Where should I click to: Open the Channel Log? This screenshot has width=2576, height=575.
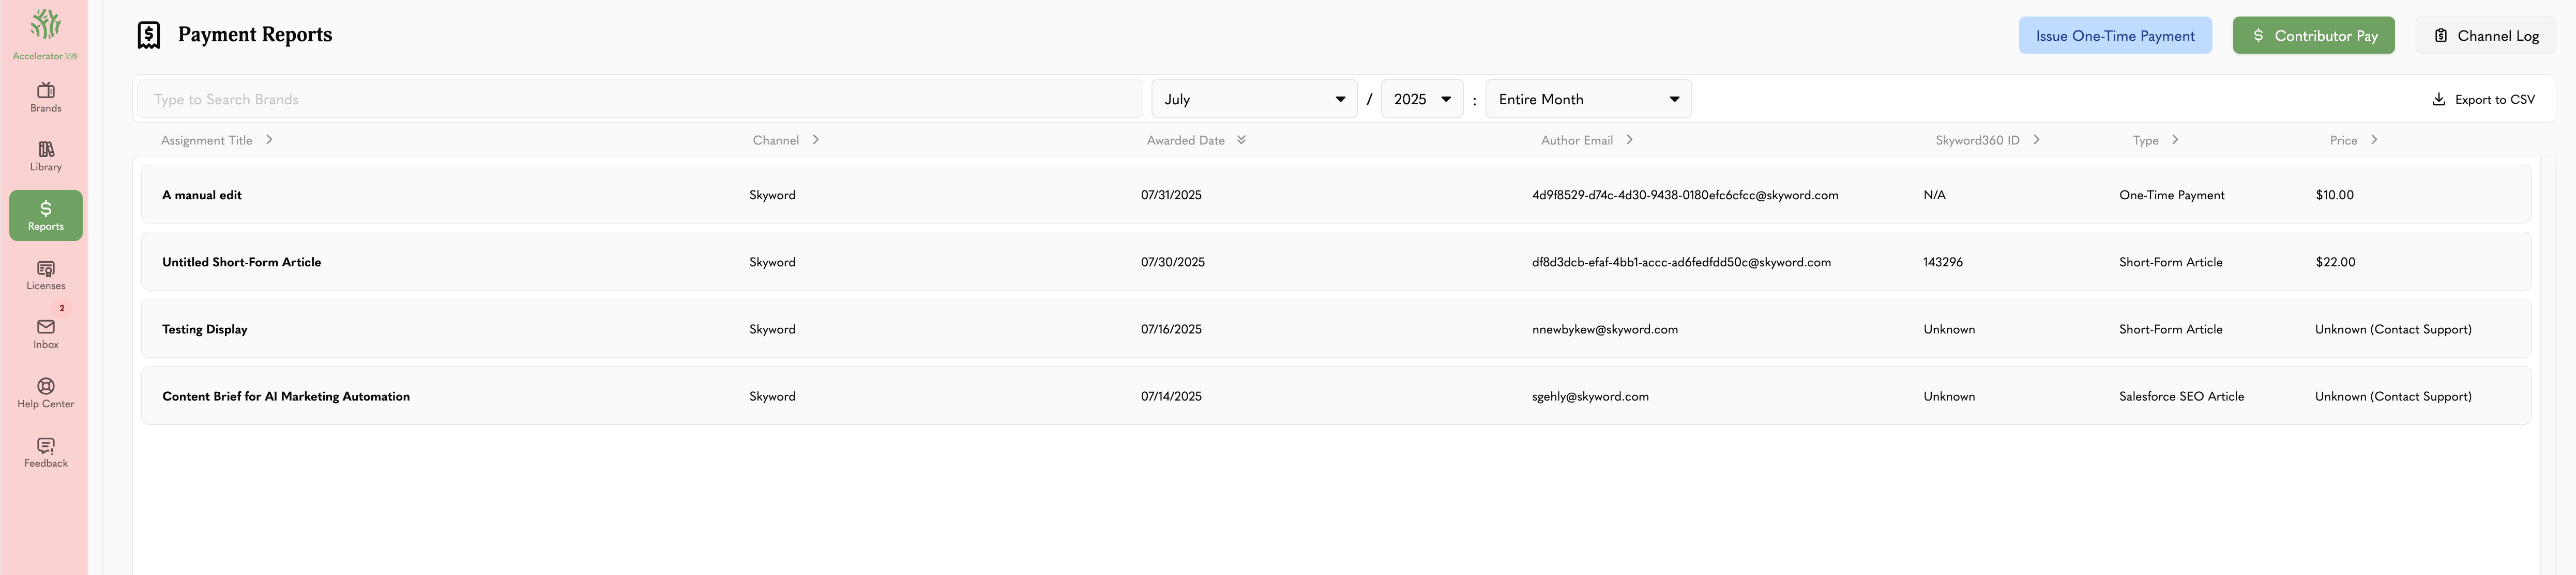click(x=2485, y=35)
